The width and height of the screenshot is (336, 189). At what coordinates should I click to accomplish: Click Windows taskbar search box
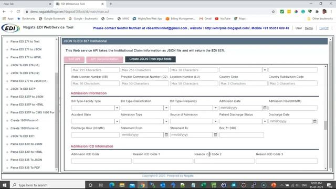pos(48,185)
